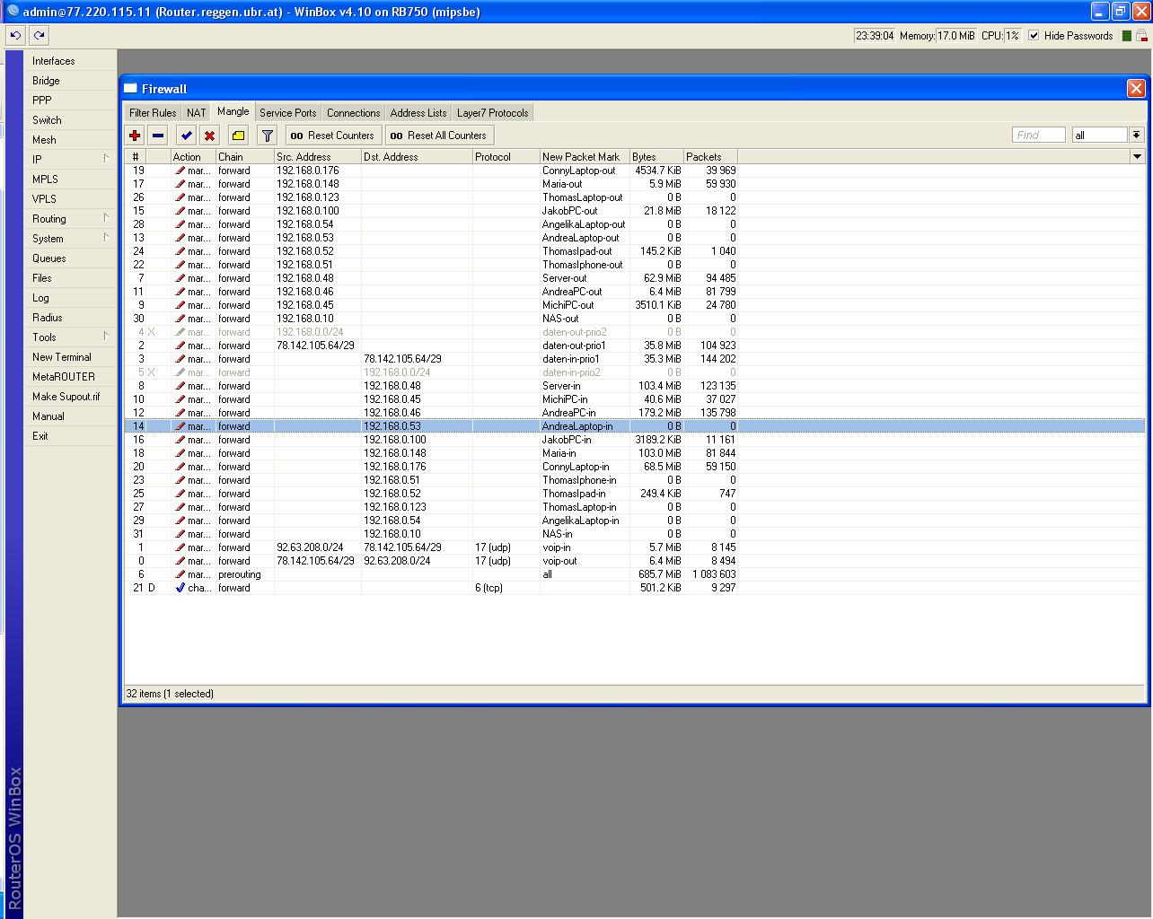The image size is (1153, 919).
Task: Select the Mangle tab
Action: coord(233,112)
